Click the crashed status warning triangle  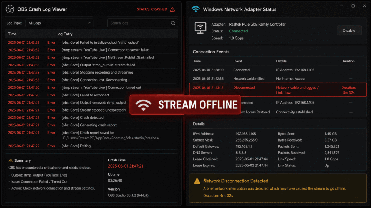click(172, 9)
